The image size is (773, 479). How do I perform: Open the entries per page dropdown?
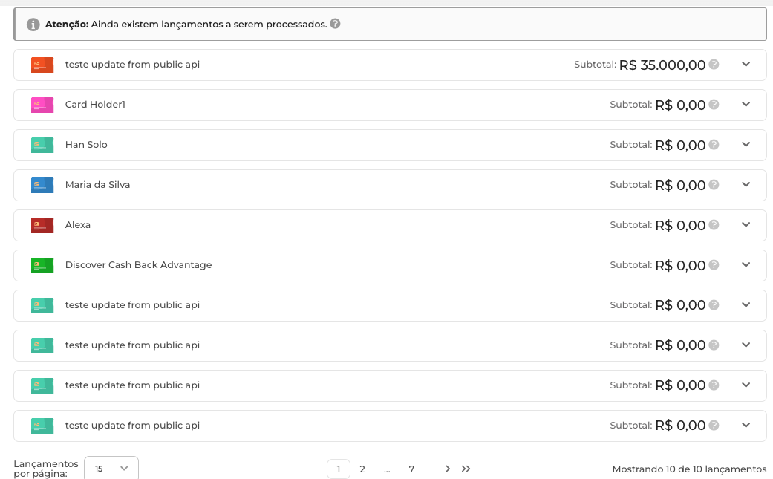111,469
